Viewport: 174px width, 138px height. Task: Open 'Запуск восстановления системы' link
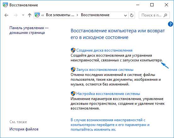coord(105,70)
